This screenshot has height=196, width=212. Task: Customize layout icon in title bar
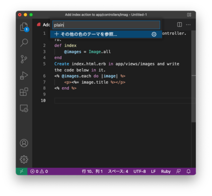[x=189, y=15]
